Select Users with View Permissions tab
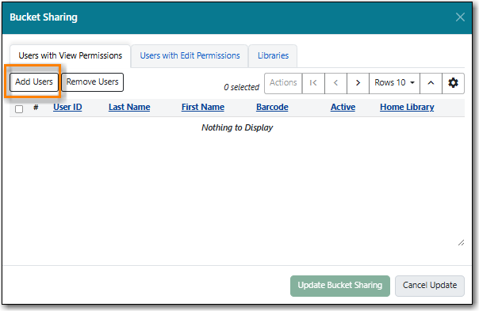This screenshot has height=311, width=479. (x=71, y=56)
